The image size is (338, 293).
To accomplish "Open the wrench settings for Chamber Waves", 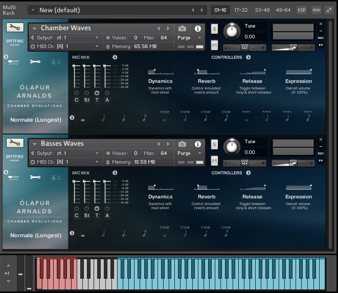I will tap(15, 28).
